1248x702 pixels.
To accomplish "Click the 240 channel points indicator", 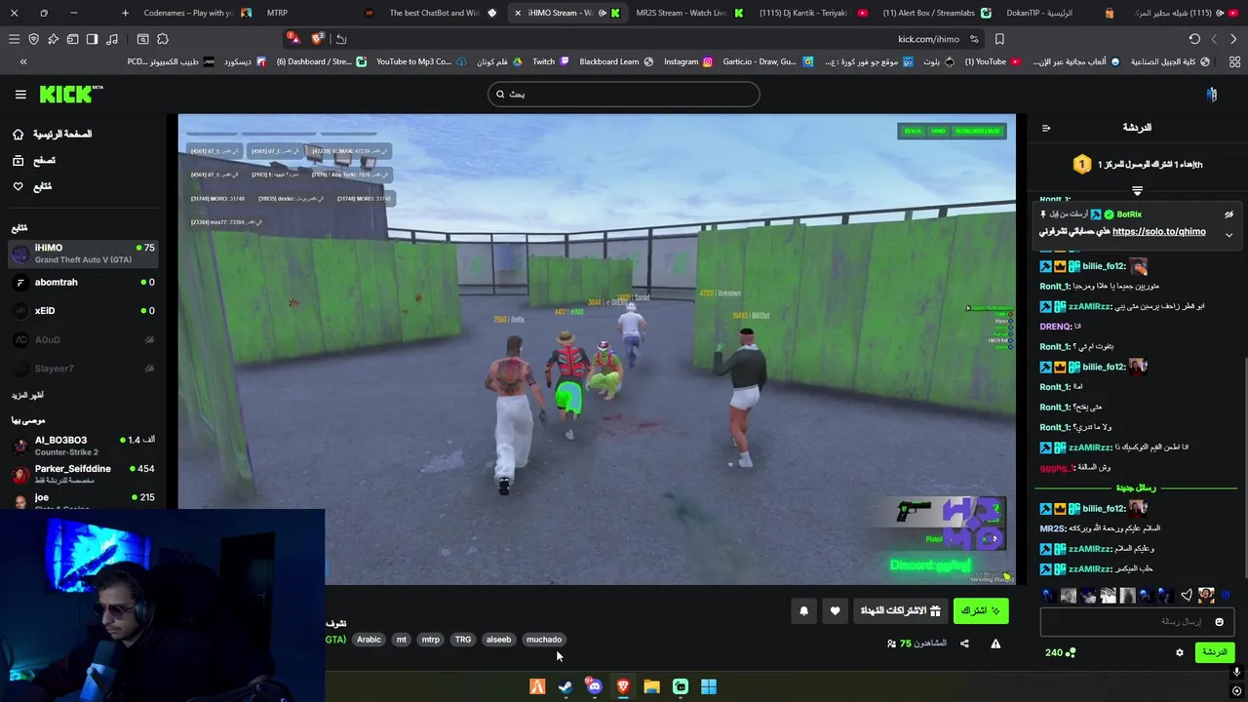I will click(1060, 652).
